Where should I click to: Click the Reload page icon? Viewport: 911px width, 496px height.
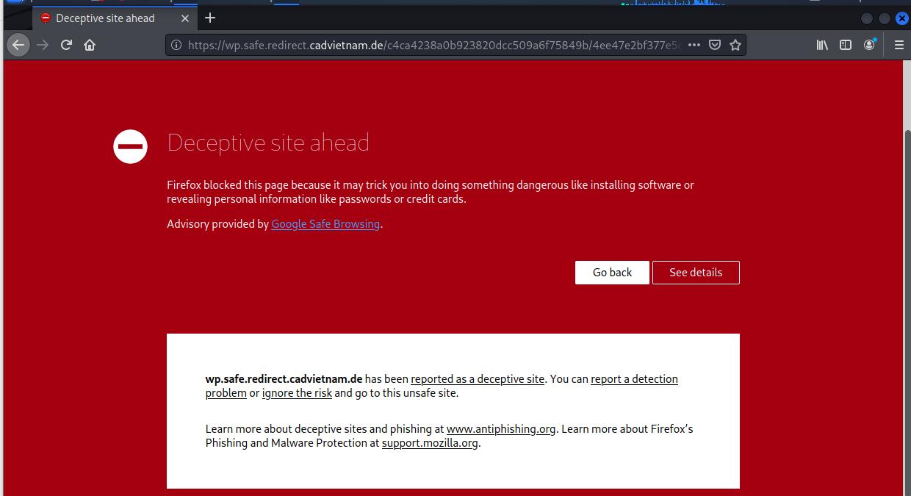(x=66, y=45)
